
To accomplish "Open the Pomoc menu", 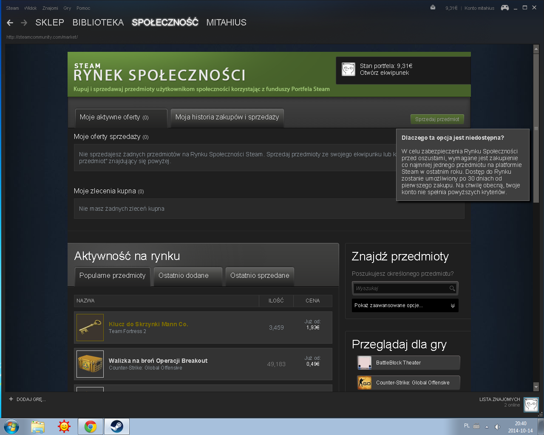I will point(83,8).
